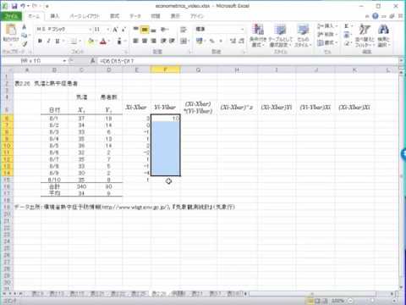Switch to the Data ribbon tab

(135, 16)
